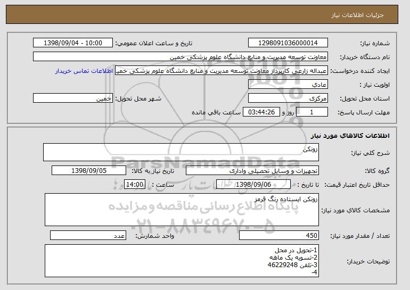Viewport: 410px width, 290px height.
Task: Click the page header جزئیات اطلاعات نیاز
Action: pos(357,15)
